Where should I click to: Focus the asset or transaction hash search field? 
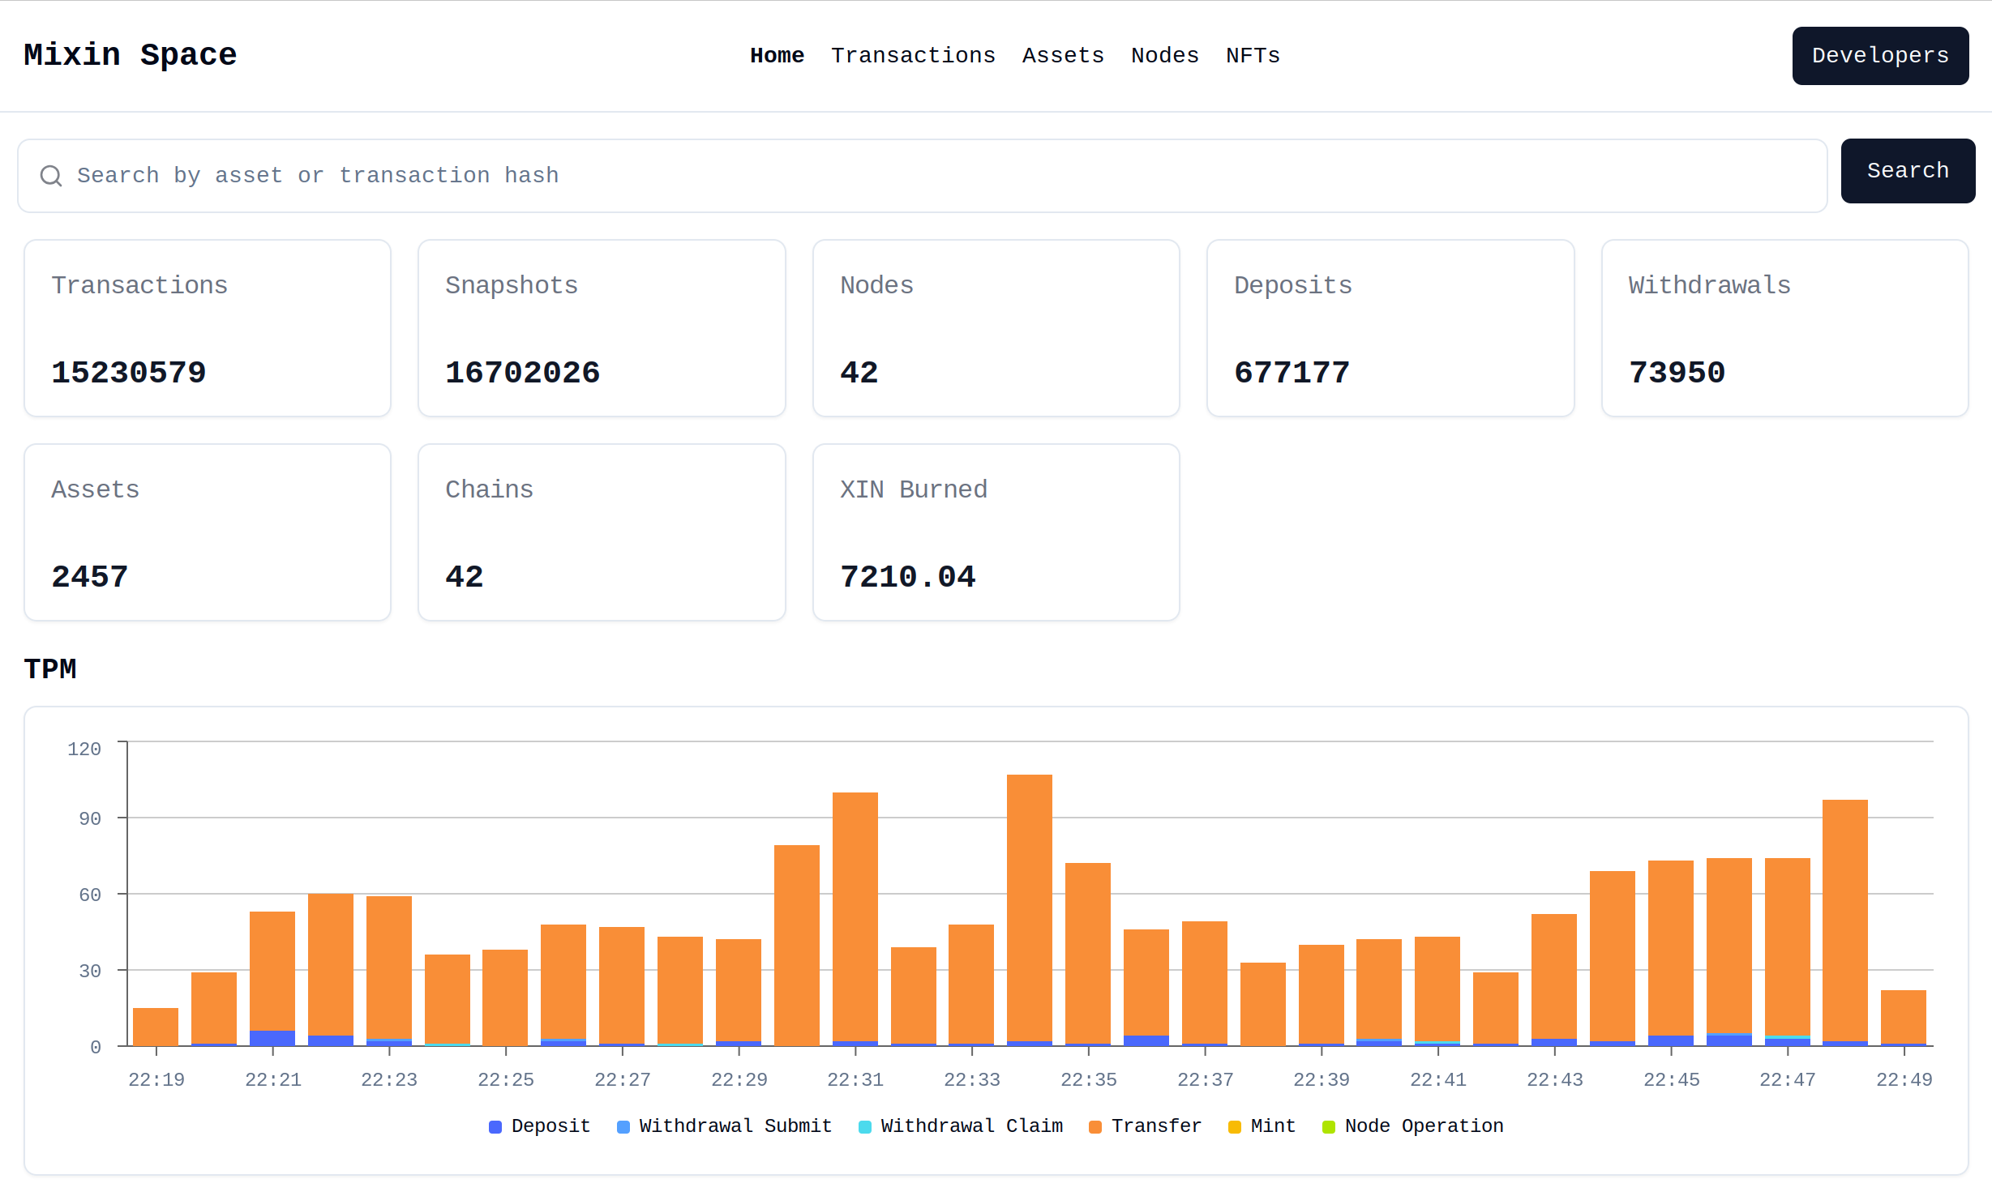(x=923, y=176)
